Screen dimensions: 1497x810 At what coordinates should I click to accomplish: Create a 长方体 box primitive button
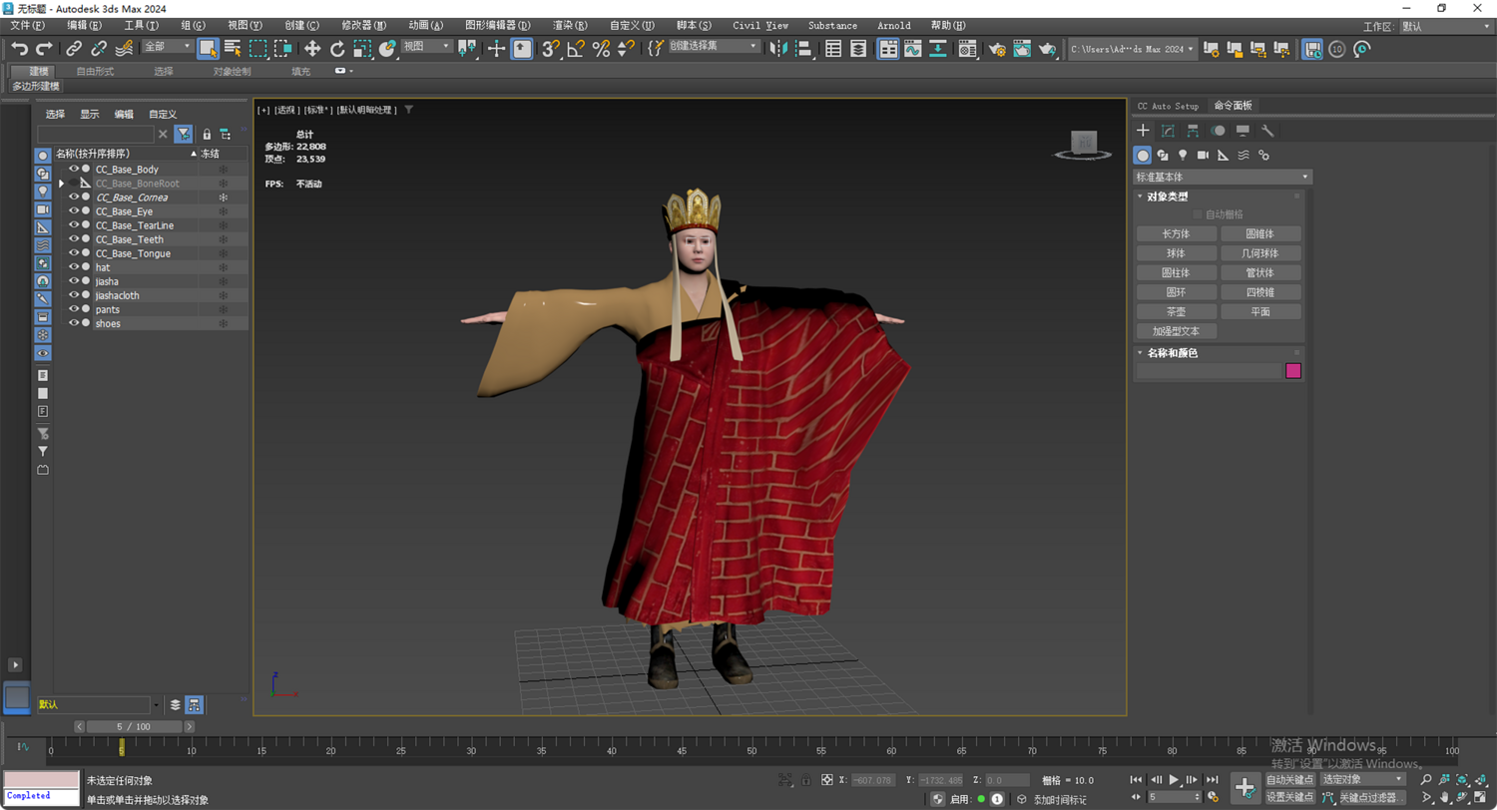(x=1177, y=233)
